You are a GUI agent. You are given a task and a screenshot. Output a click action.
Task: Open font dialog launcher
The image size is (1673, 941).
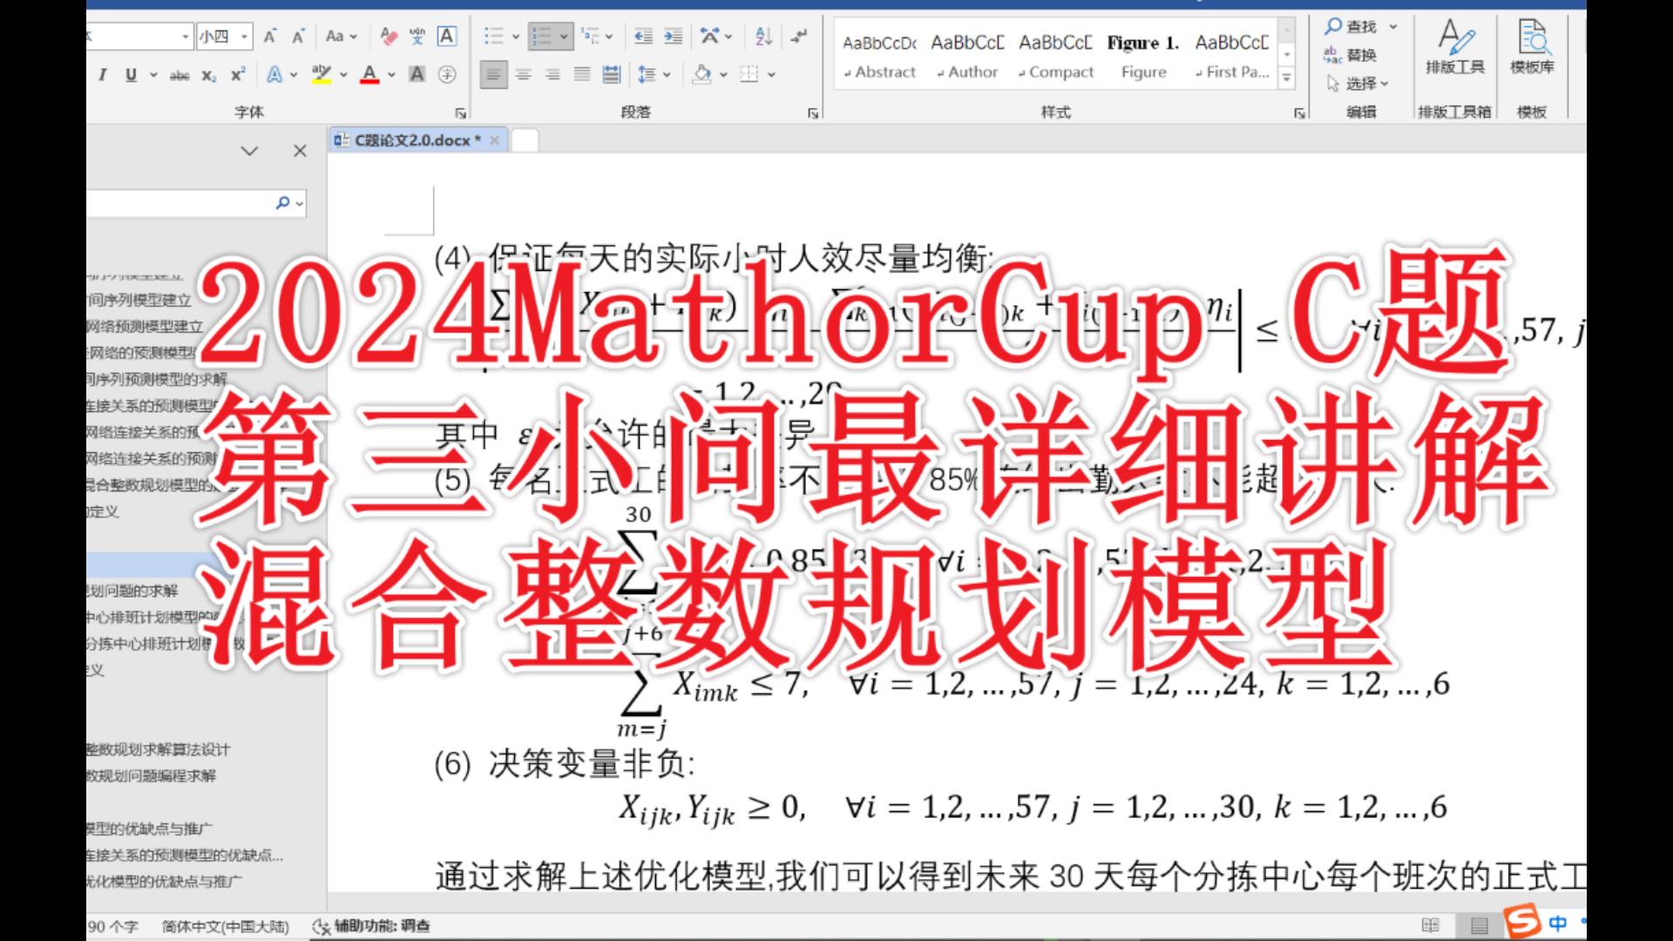click(x=461, y=113)
